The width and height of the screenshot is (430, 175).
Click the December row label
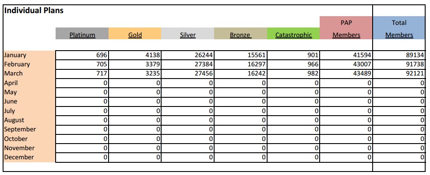point(19,157)
